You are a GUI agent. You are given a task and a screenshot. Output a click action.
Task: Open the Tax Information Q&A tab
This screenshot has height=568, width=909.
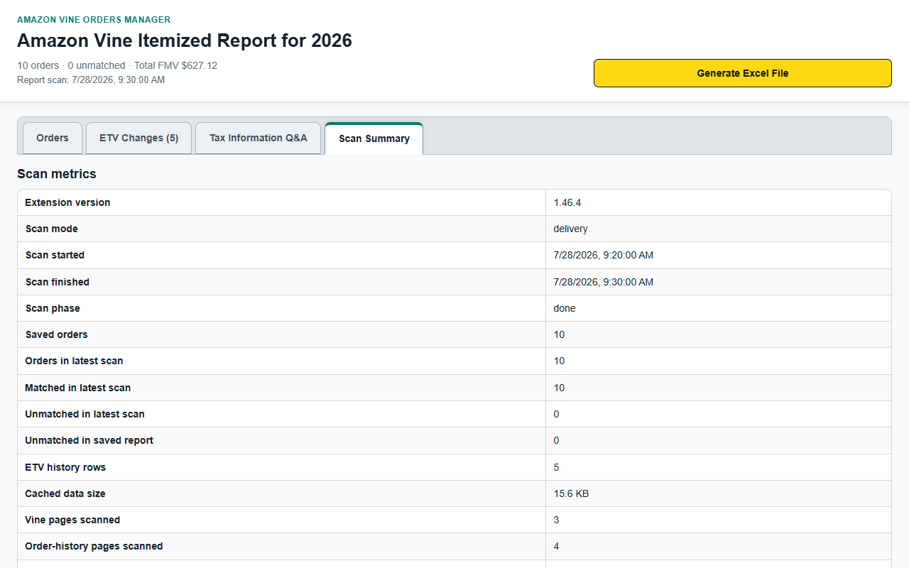point(258,138)
